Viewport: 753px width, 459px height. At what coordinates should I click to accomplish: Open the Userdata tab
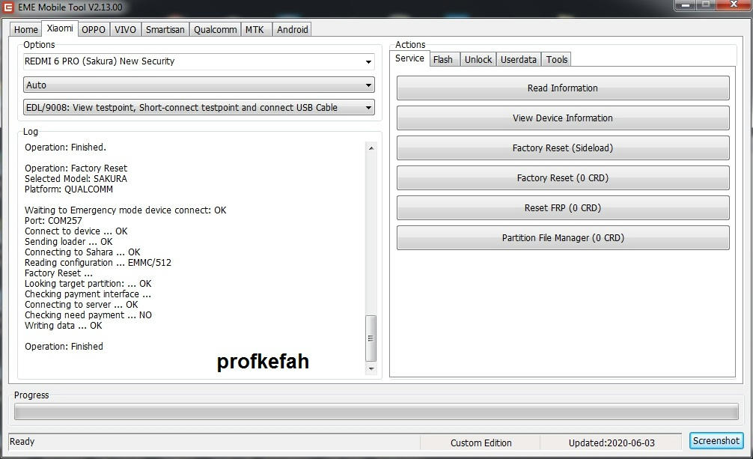tap(518, 59)
